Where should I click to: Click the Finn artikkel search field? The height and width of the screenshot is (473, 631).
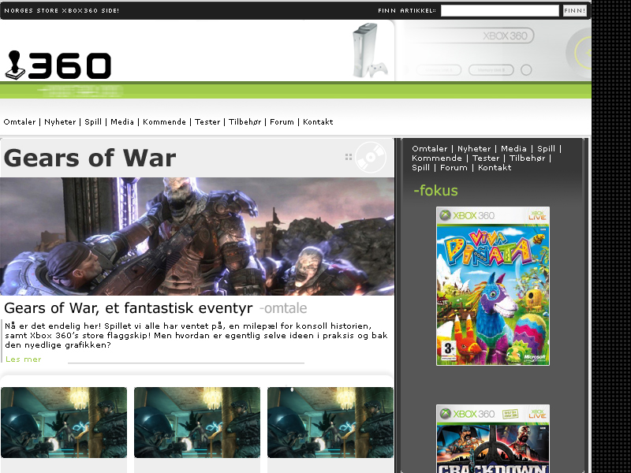(x=500, y=10)
